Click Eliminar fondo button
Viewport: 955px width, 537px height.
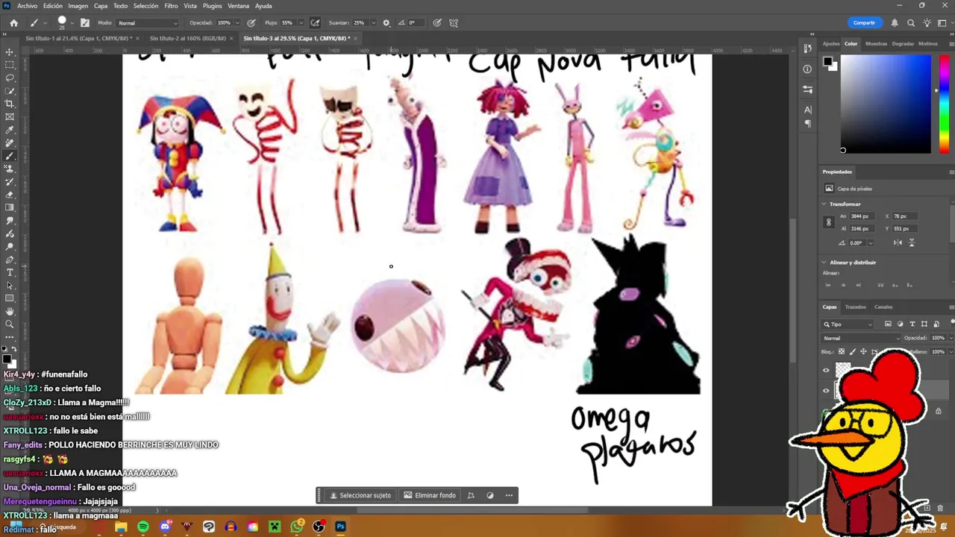430,495
